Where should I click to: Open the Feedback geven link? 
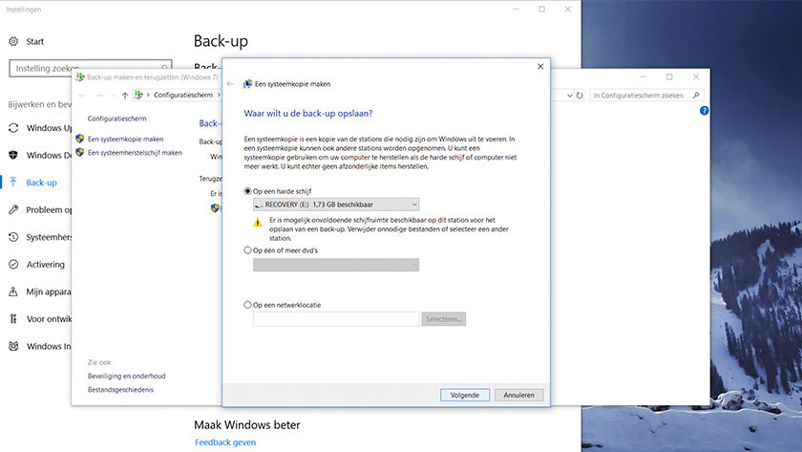tap(225, 442)
